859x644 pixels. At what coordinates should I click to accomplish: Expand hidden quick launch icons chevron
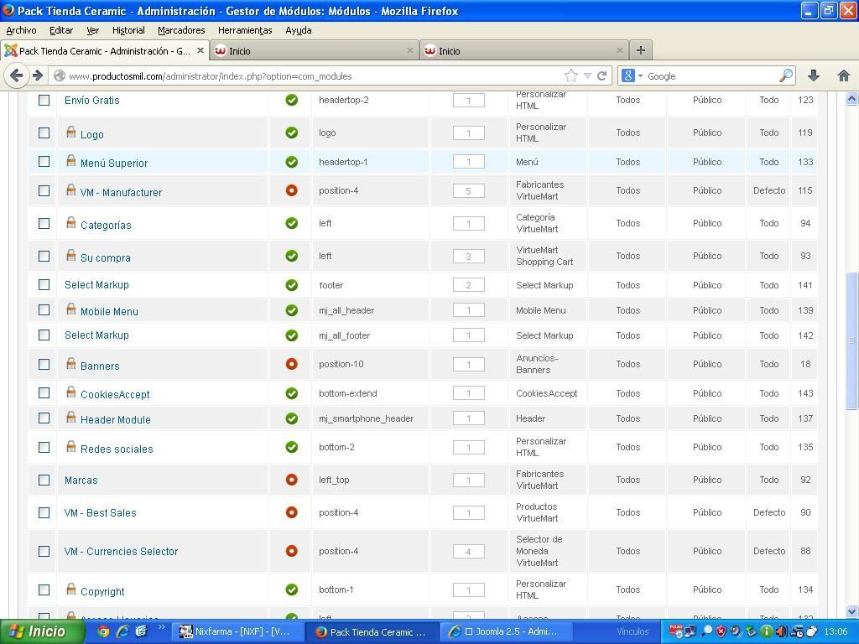click(162, 627)
